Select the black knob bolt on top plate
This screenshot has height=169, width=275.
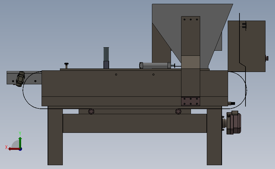point(67,66)
